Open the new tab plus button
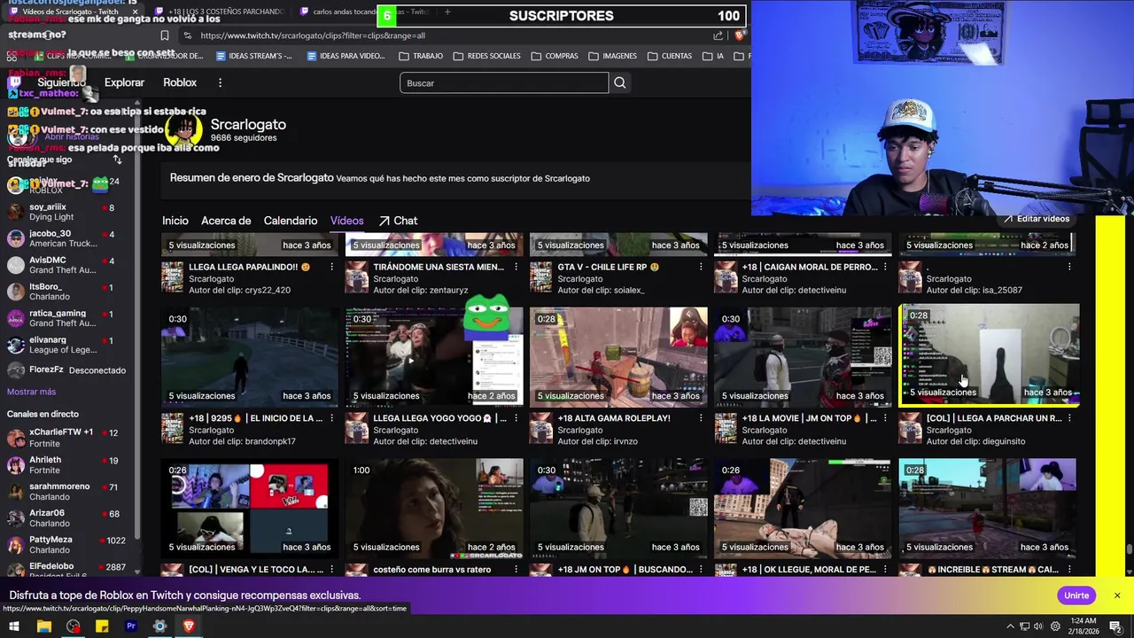This screenshot has width=1134, height=638. click(447, 12)
